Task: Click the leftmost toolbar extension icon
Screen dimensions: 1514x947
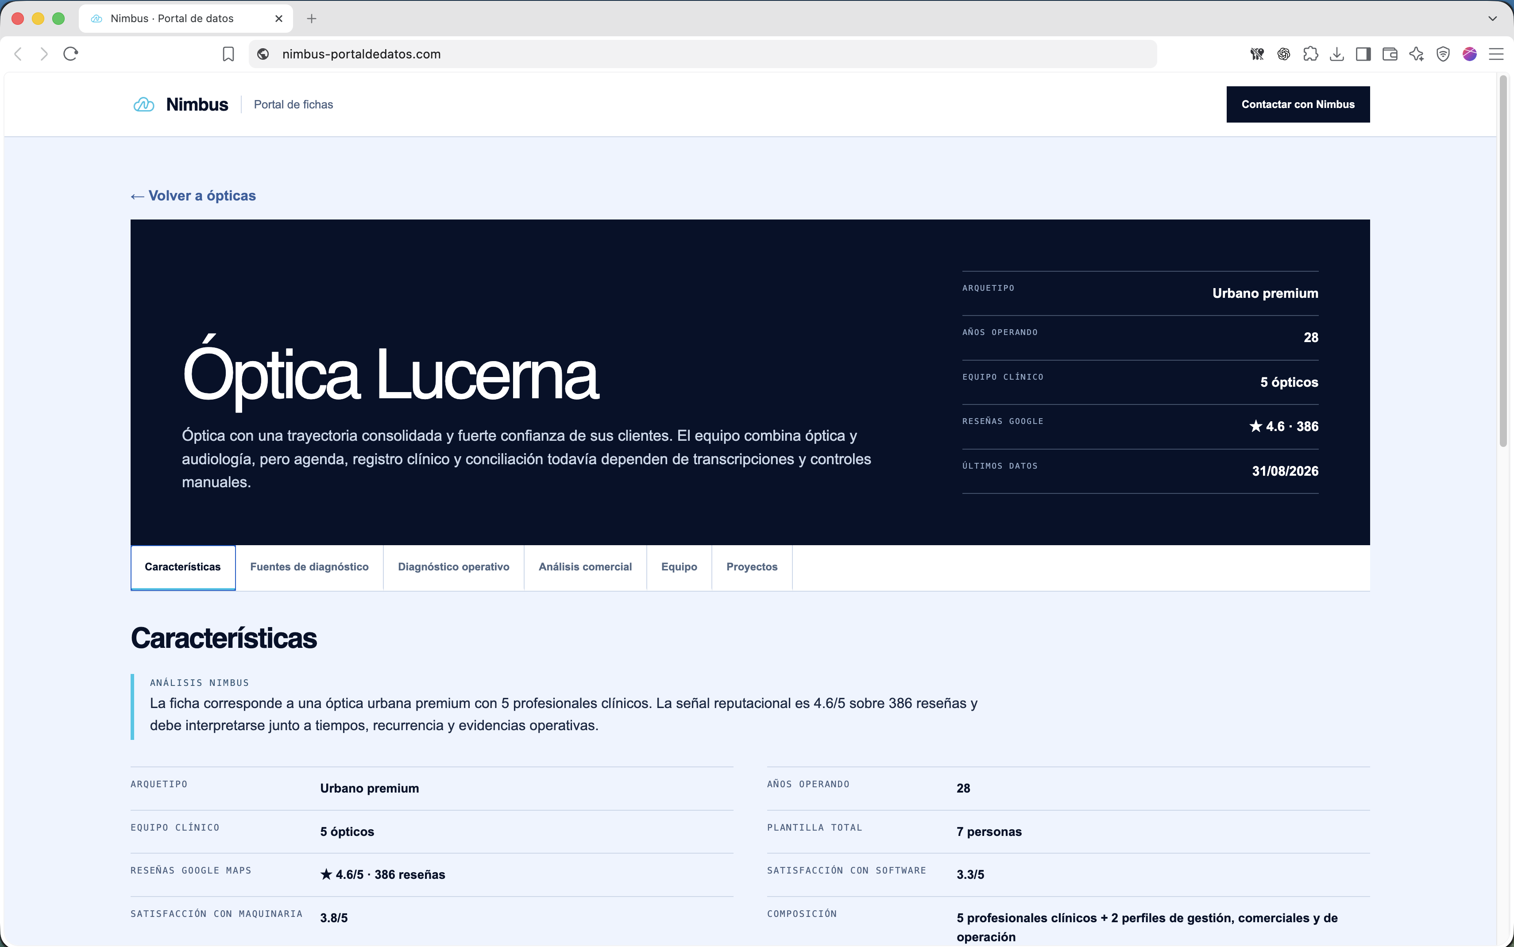Action: pyautogui.click(x=1257, y=54)
